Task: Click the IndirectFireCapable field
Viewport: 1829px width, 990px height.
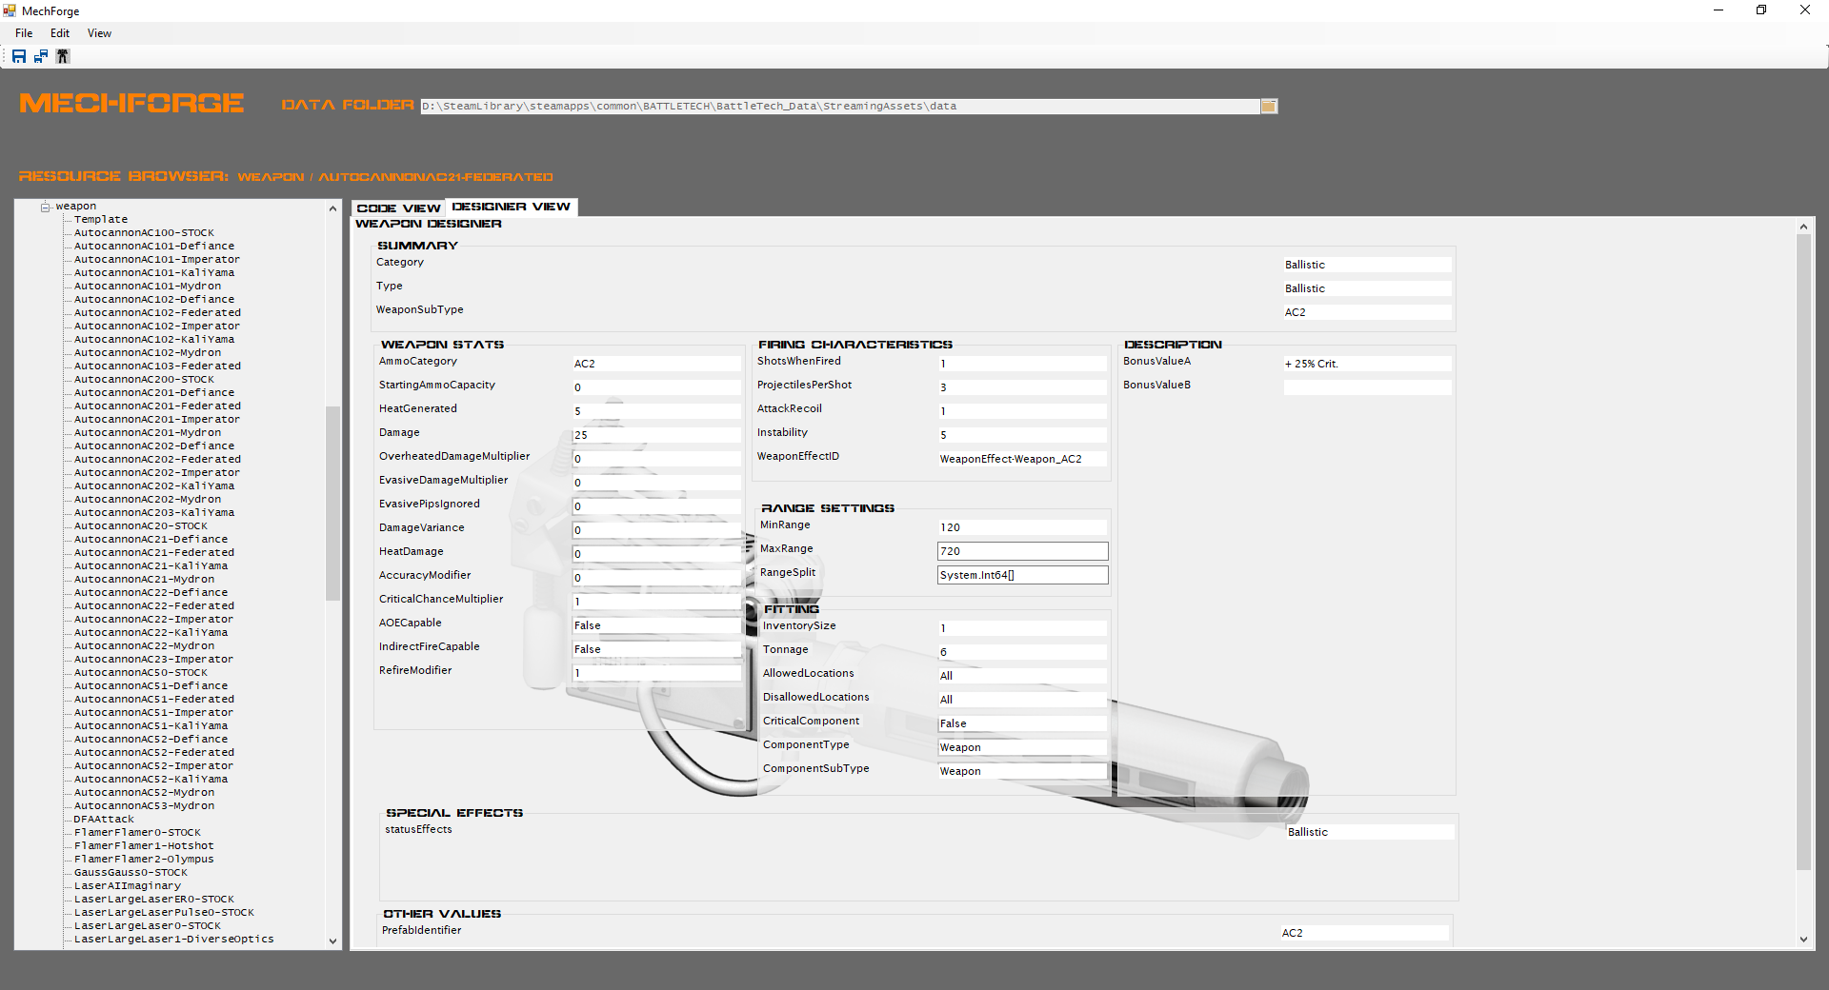Action: pyautogui.click(x=656, y=649)
